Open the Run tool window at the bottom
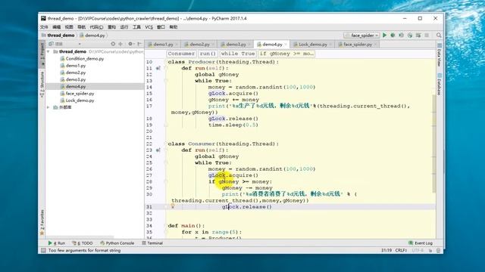Viewport: 485px width, 272px height. pos(57,243)
